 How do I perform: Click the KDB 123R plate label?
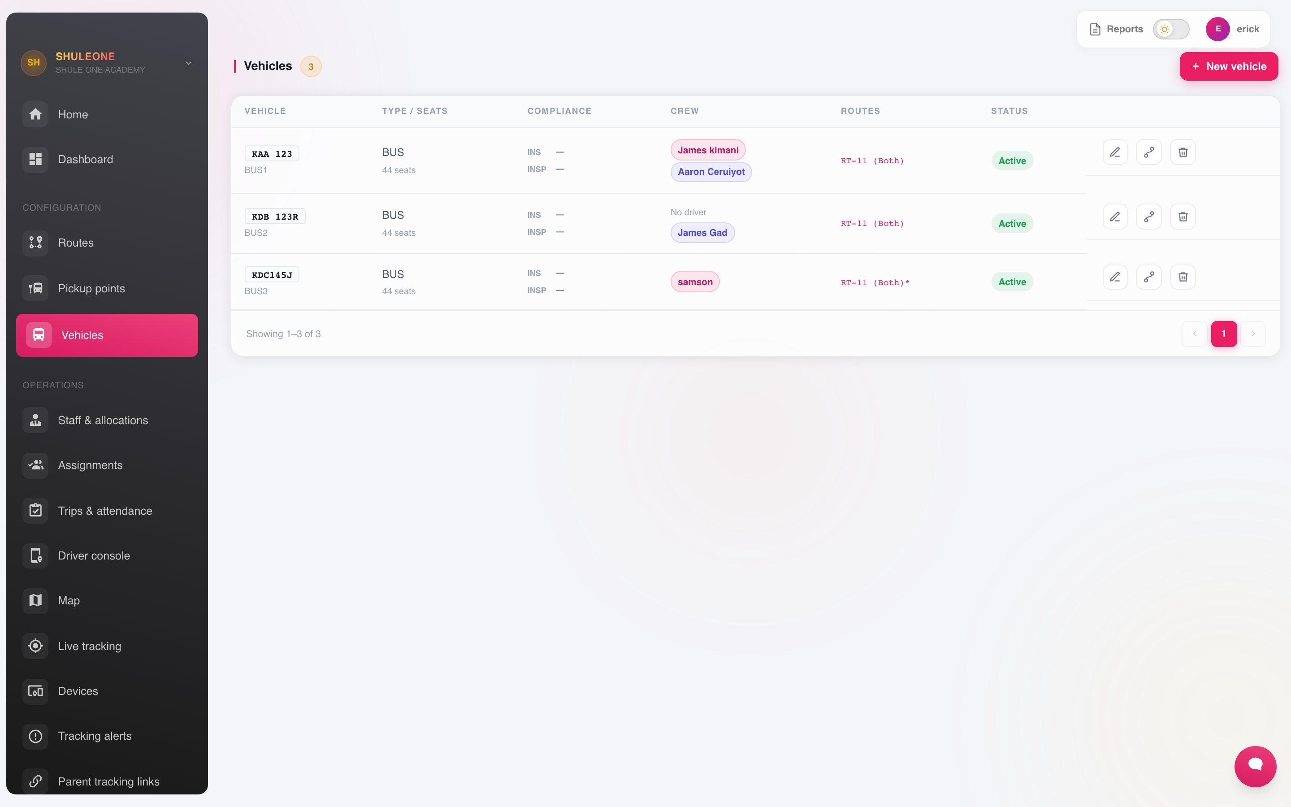275,216
